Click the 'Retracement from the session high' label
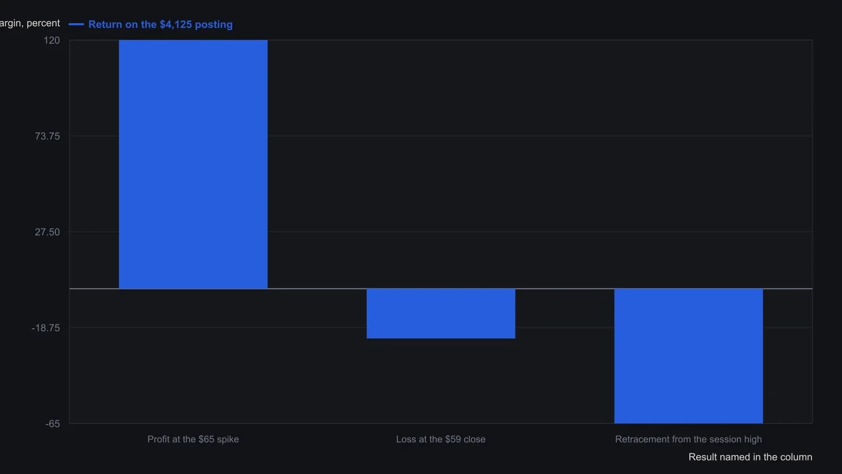 688,439
